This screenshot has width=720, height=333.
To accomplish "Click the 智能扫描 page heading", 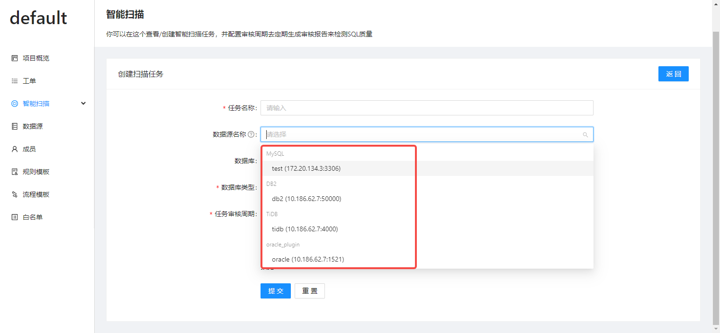I will tap(125, 14).
